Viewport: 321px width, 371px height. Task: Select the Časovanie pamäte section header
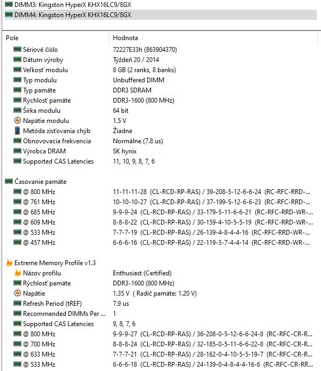pos(41,182)
